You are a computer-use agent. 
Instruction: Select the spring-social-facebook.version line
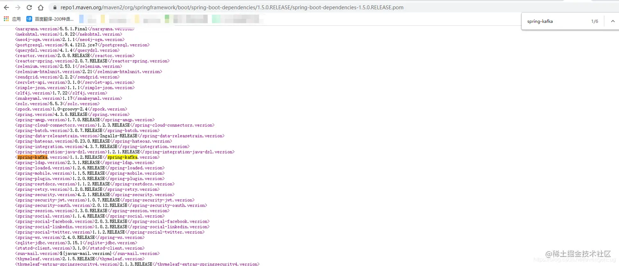click(x=112, y=221)
